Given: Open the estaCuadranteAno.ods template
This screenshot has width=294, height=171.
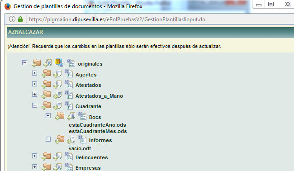Looking at the screenshot, I should 97,125.
